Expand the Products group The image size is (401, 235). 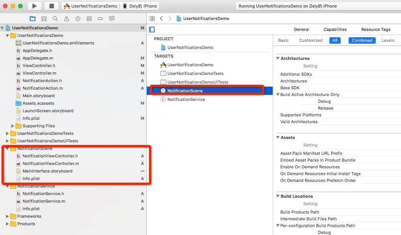[8, 224]
